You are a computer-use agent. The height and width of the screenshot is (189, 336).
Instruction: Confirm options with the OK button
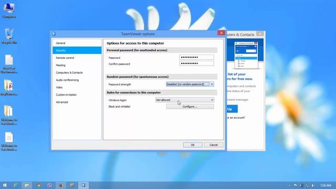pyautogui.click(x=193, y=145)
